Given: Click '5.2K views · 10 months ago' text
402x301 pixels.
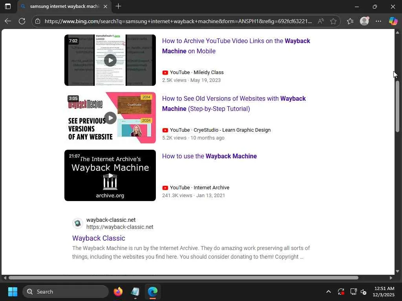Looking at the screenshot, I should tap(193, 138).
